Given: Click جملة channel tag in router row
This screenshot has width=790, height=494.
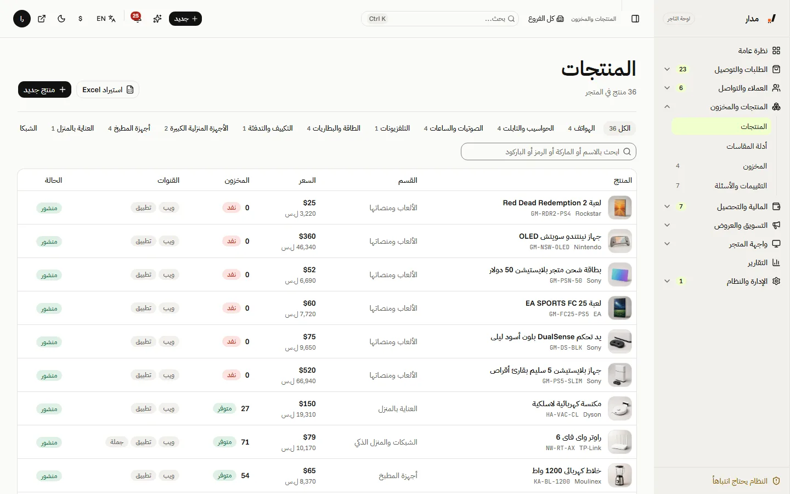Looking at the screenshot, I should coord(117,442).
